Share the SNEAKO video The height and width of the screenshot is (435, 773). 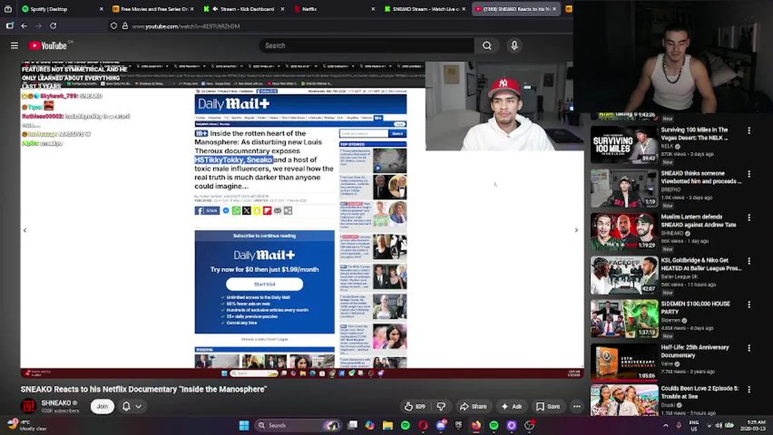[x=473, y=407]
